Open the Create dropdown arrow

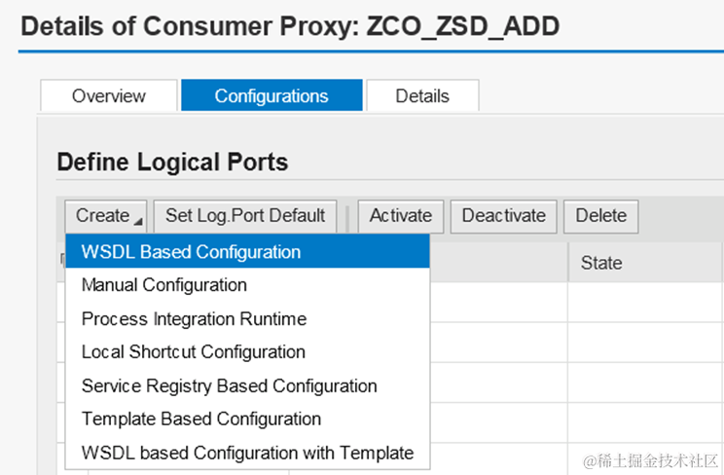pyautogui.click(x=137, y=222)
